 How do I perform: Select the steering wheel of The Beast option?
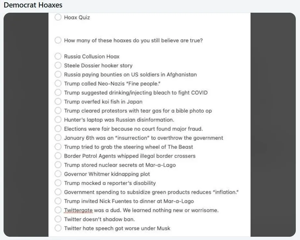point(58,147)
